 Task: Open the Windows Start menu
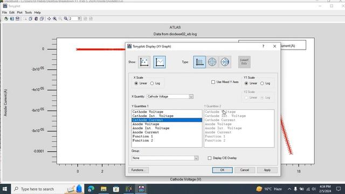pos(5,189)
